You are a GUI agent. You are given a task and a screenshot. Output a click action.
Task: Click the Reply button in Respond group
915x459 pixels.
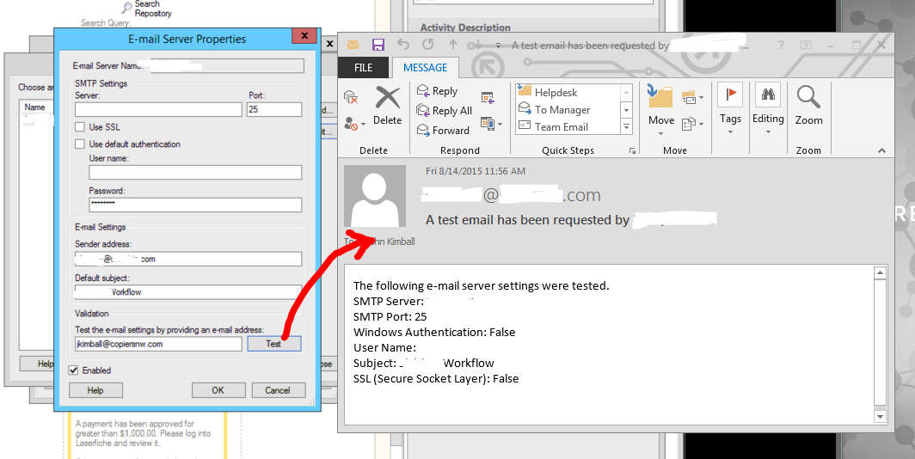pos(437,91)
